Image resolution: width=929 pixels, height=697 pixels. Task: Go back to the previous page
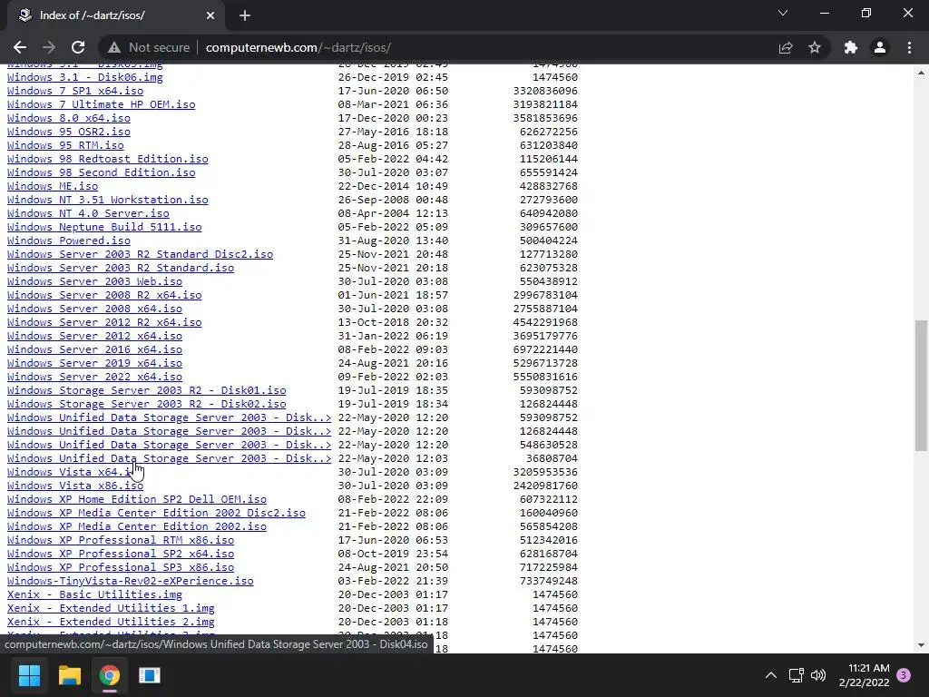[x=20, y=47]
